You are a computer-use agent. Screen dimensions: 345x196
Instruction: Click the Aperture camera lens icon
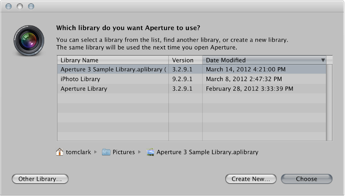pyautogui.click(x=29, y=41)
